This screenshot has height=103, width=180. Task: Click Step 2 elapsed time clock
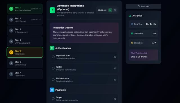[32, 20]
